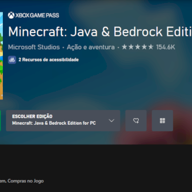Add game to wishlist heart button

[x=136, y=120]
